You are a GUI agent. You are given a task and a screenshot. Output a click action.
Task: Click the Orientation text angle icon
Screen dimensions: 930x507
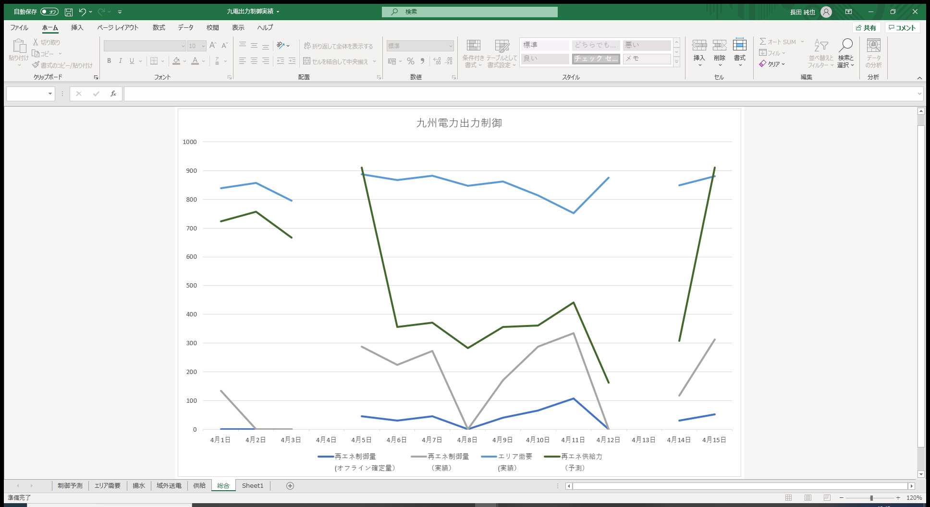[x=281, y=46]
